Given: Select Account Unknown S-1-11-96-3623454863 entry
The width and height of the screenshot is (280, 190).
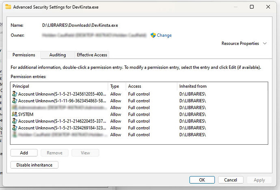Looking at the screenshot, I should [139, 101].
